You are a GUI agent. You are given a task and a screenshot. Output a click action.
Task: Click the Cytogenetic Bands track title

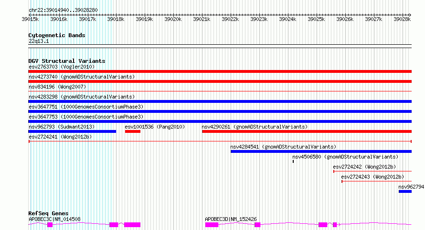pyautogui.click(x=57, y=35)
